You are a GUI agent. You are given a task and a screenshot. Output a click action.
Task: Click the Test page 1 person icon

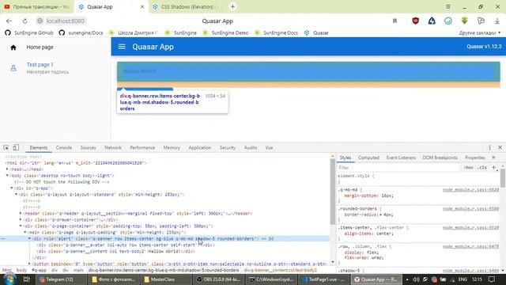13,68
